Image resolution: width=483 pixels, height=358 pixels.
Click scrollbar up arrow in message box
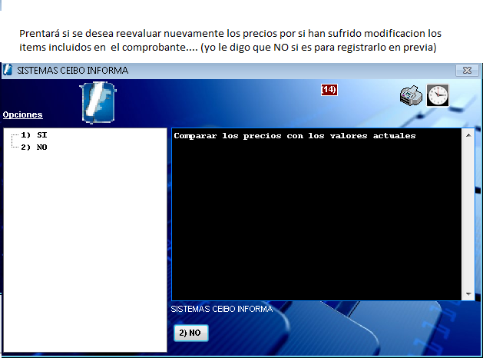click(468, 135)
